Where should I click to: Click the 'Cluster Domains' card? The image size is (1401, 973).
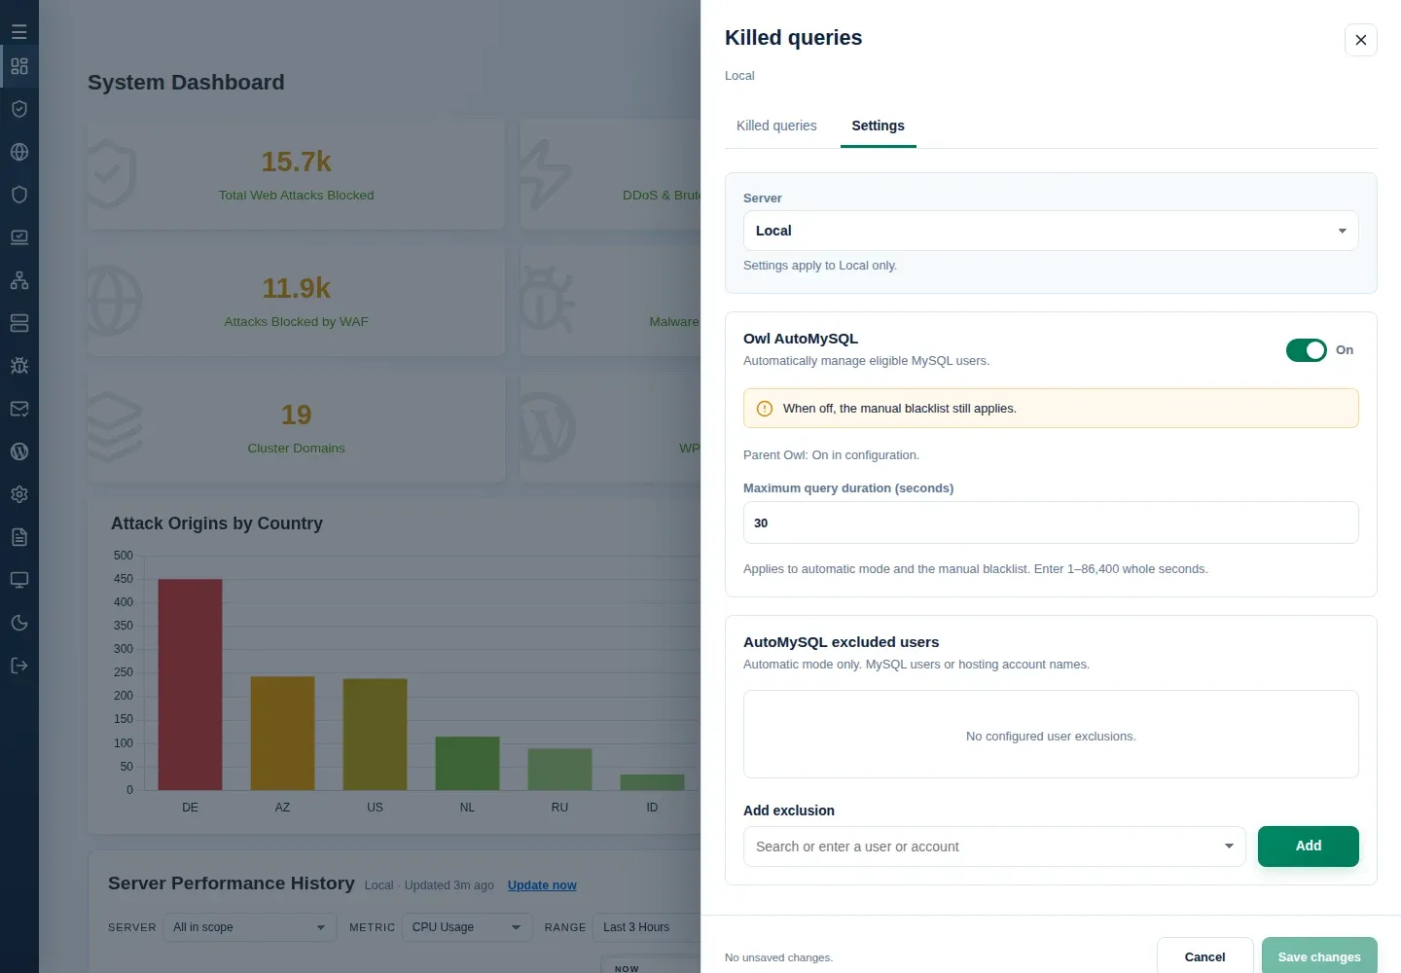pos(296,428)
